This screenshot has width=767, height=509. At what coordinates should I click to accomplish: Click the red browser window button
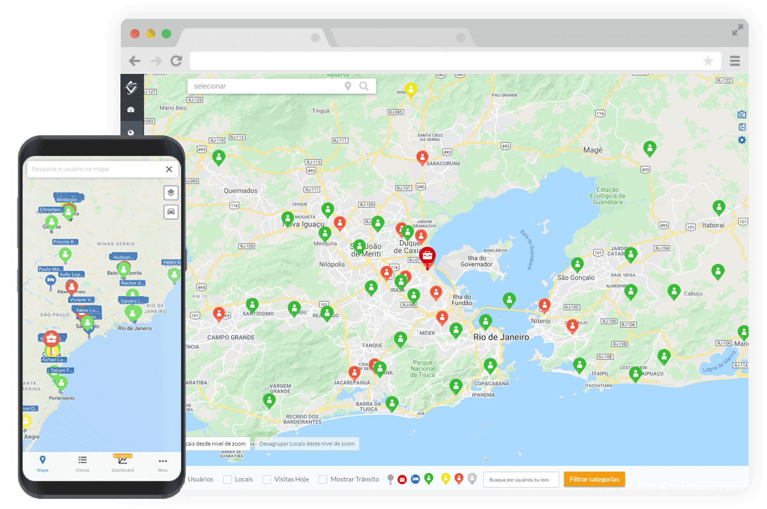135,33
